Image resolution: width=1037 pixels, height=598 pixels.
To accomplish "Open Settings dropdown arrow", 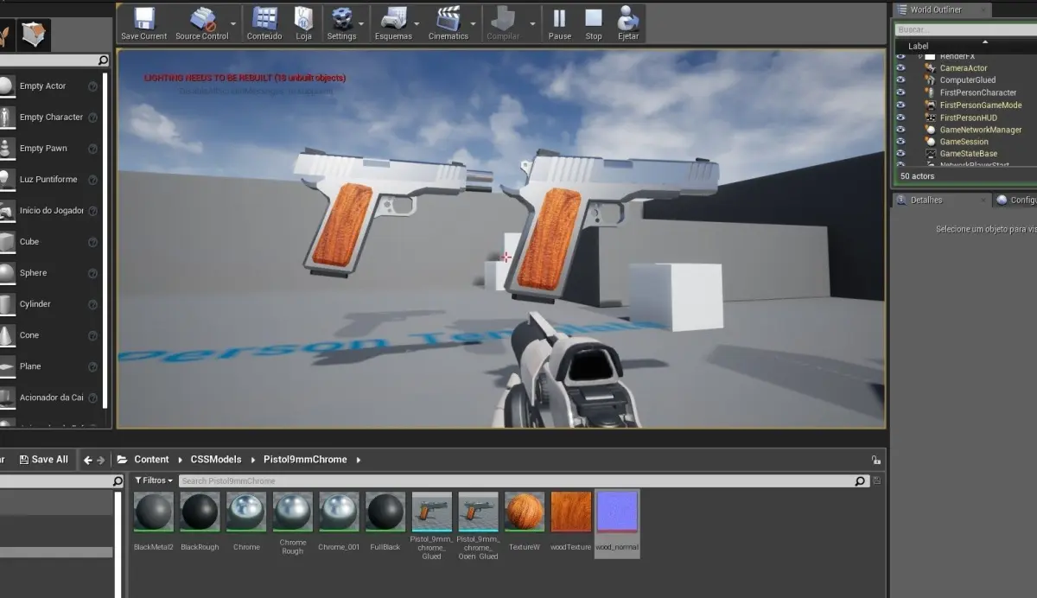I will tap(361, 24).
